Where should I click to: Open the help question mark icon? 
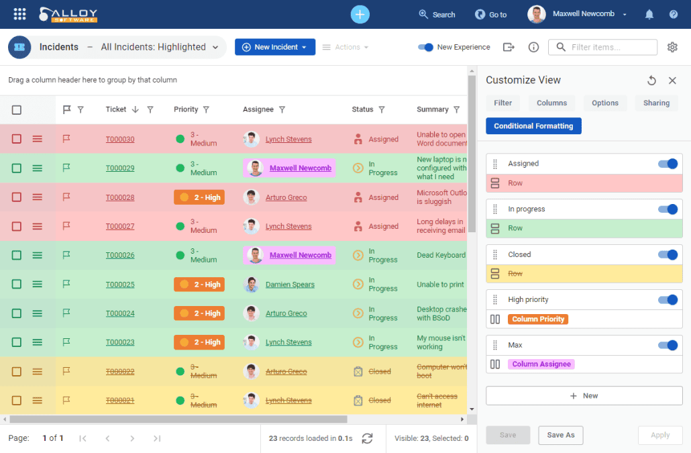tap(673, 14)
